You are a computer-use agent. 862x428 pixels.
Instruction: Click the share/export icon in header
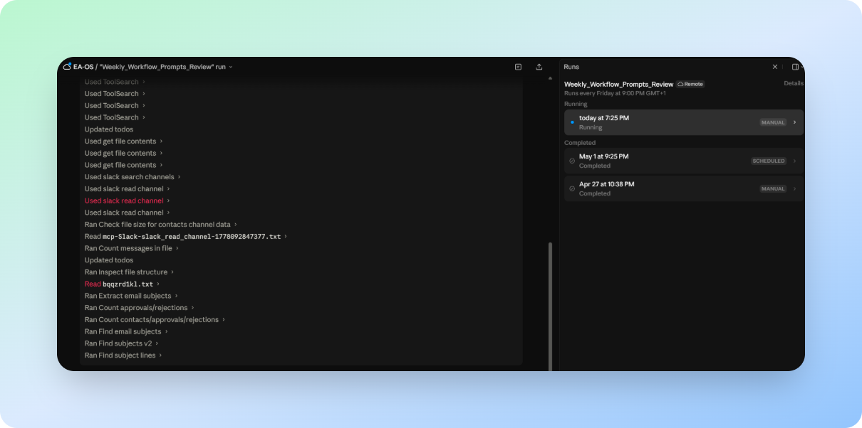coord(539,67)
